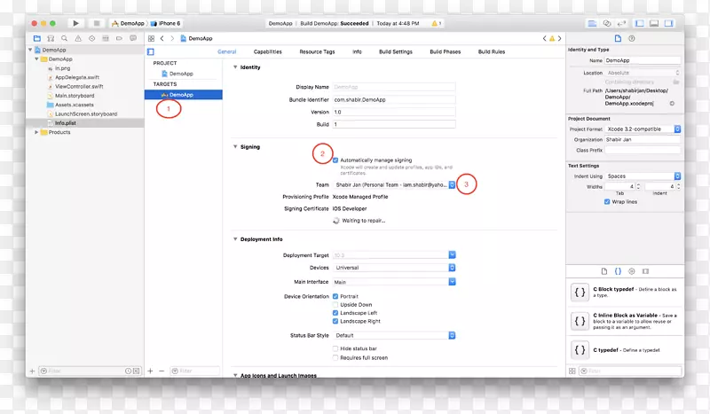Switch to the Capabilities tab
The width and height of the screenshot is (710, 414).
point(268,52)
